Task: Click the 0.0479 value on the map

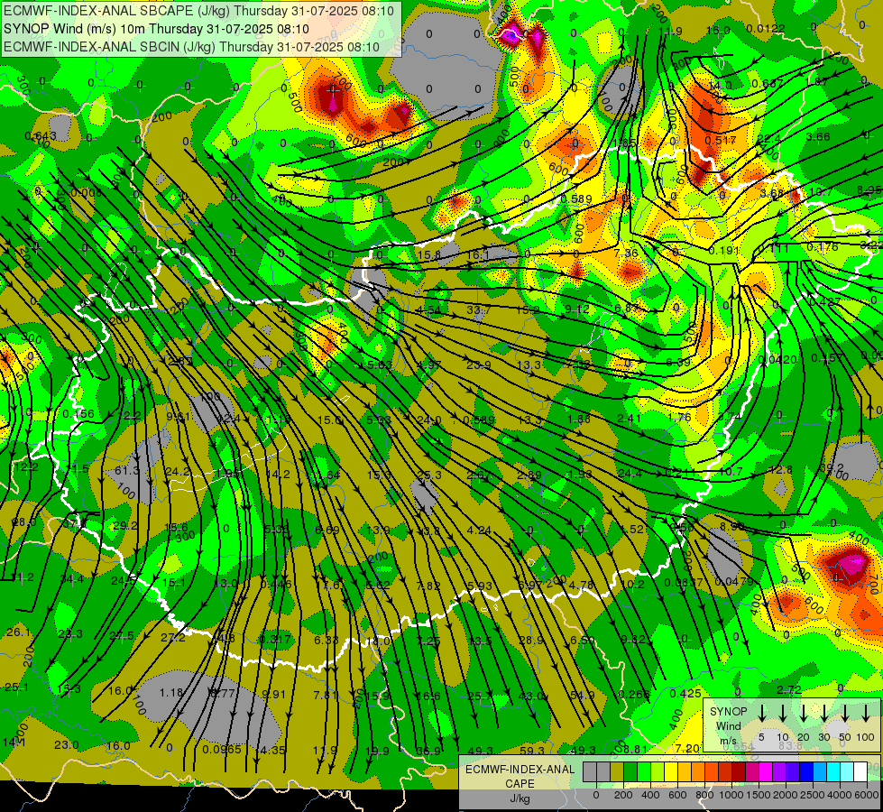Action: tap(734, 582)
